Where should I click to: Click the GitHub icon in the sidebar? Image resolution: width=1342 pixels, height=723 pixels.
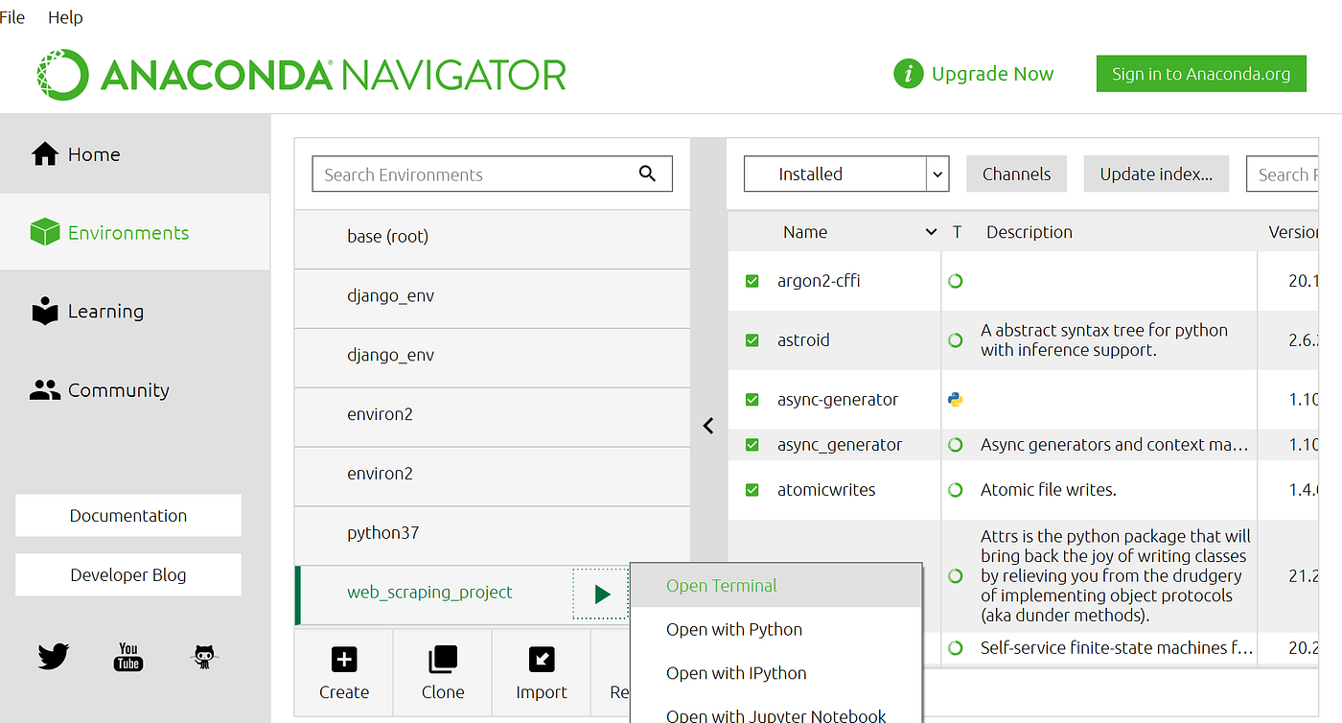pos(203,657)
